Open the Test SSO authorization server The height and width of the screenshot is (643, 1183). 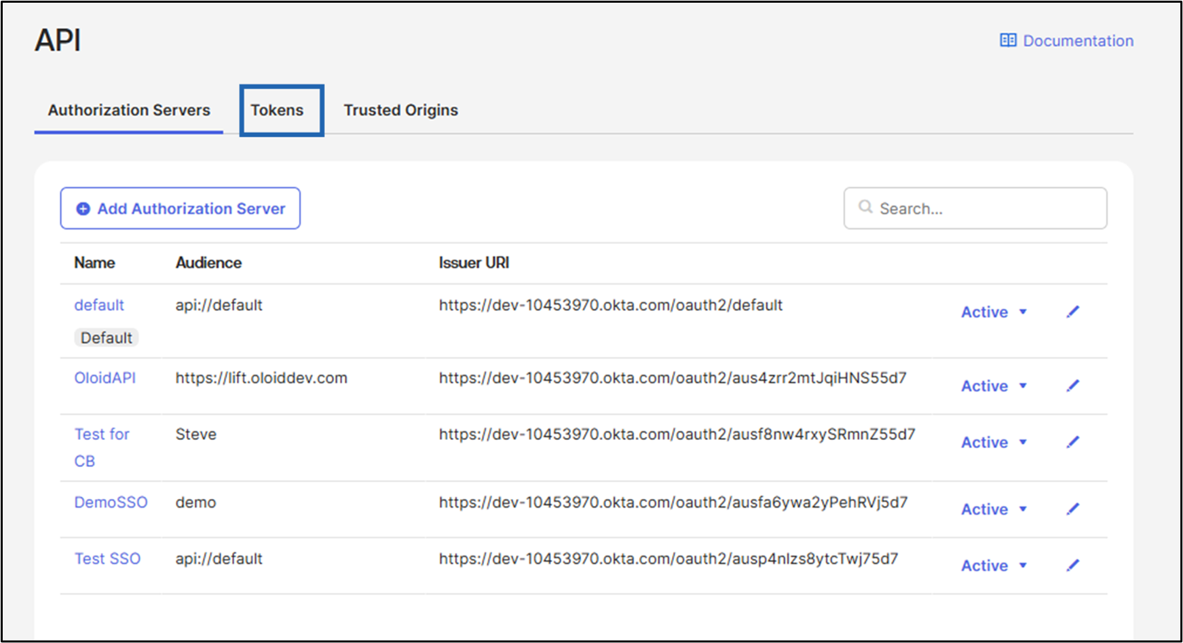point(107,559)
